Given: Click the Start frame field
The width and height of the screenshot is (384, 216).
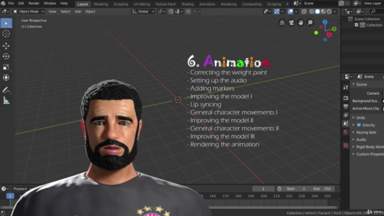Looking at the screenshot, I should [x=296, y=189].
